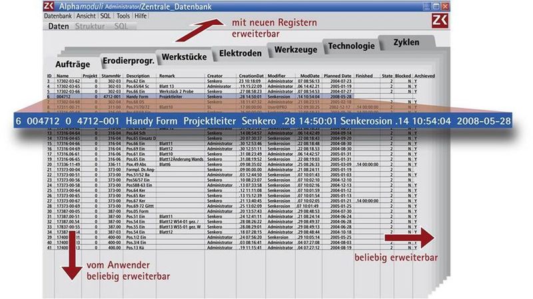533x299 pixels.
Task: Click the CreationDat column header
Action: [251, 76]
